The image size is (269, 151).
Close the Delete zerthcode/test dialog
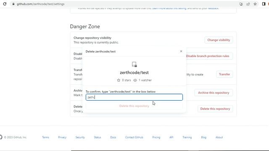click(x=181, y=51)
